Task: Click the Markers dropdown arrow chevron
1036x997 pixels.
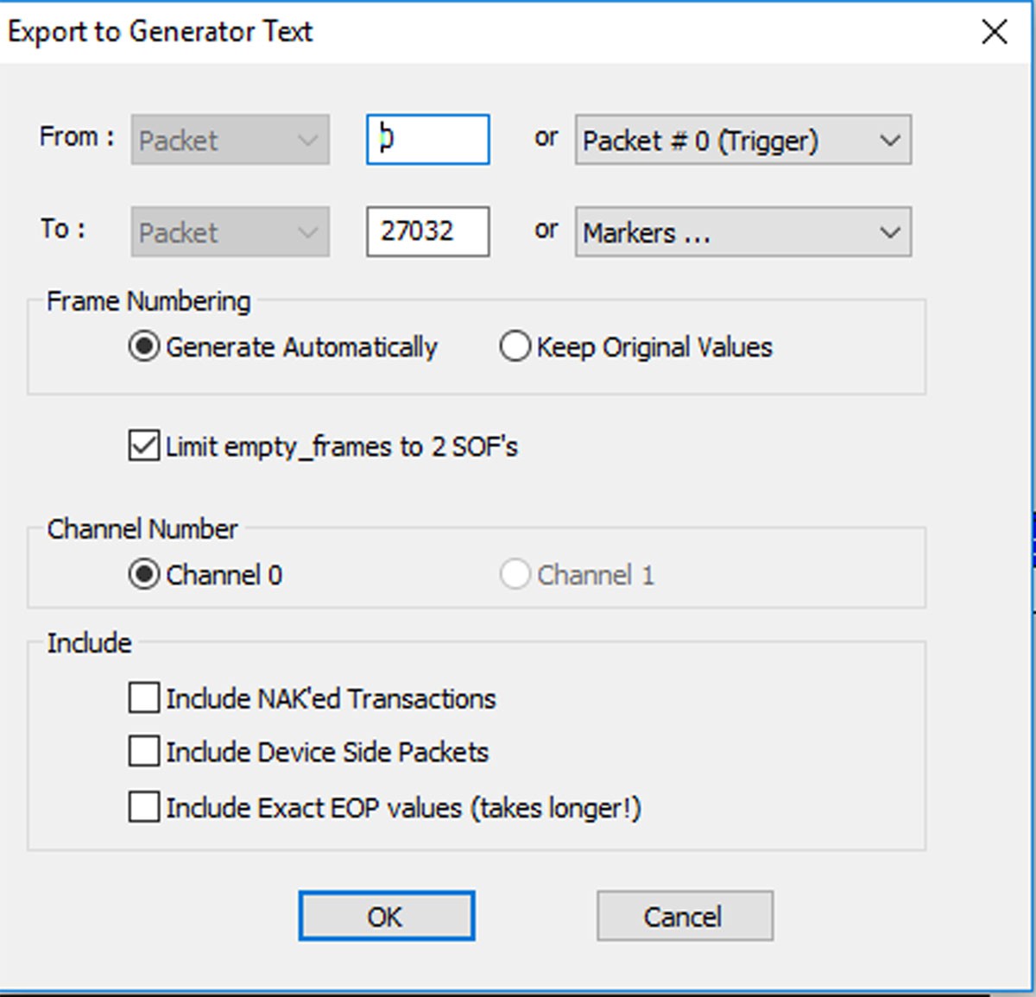Action: [x=890, y=232]
